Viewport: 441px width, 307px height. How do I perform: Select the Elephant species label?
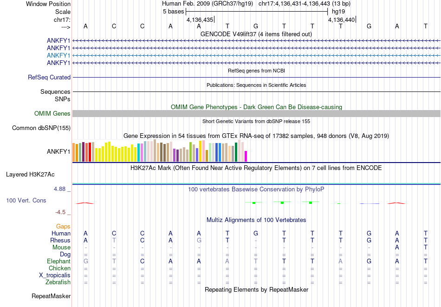(x=58, y=261)
